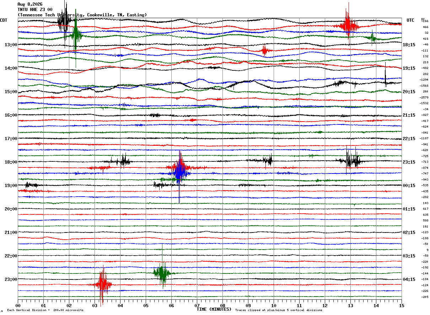The image size is (430, 315).
Task: Click the 00:15 UTC time label
Action: (x=409, y=186)
